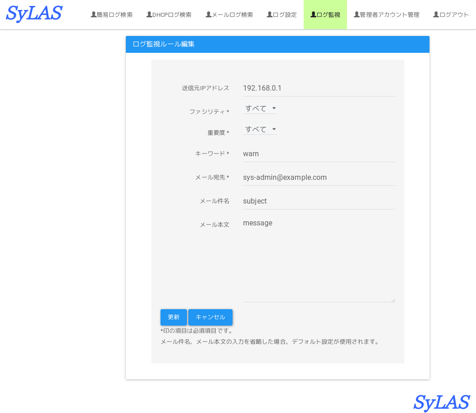Focus the キーワード field containing warn
This screenshot has width=476, height=413.
pyautogui.click(x=319, y=154)
